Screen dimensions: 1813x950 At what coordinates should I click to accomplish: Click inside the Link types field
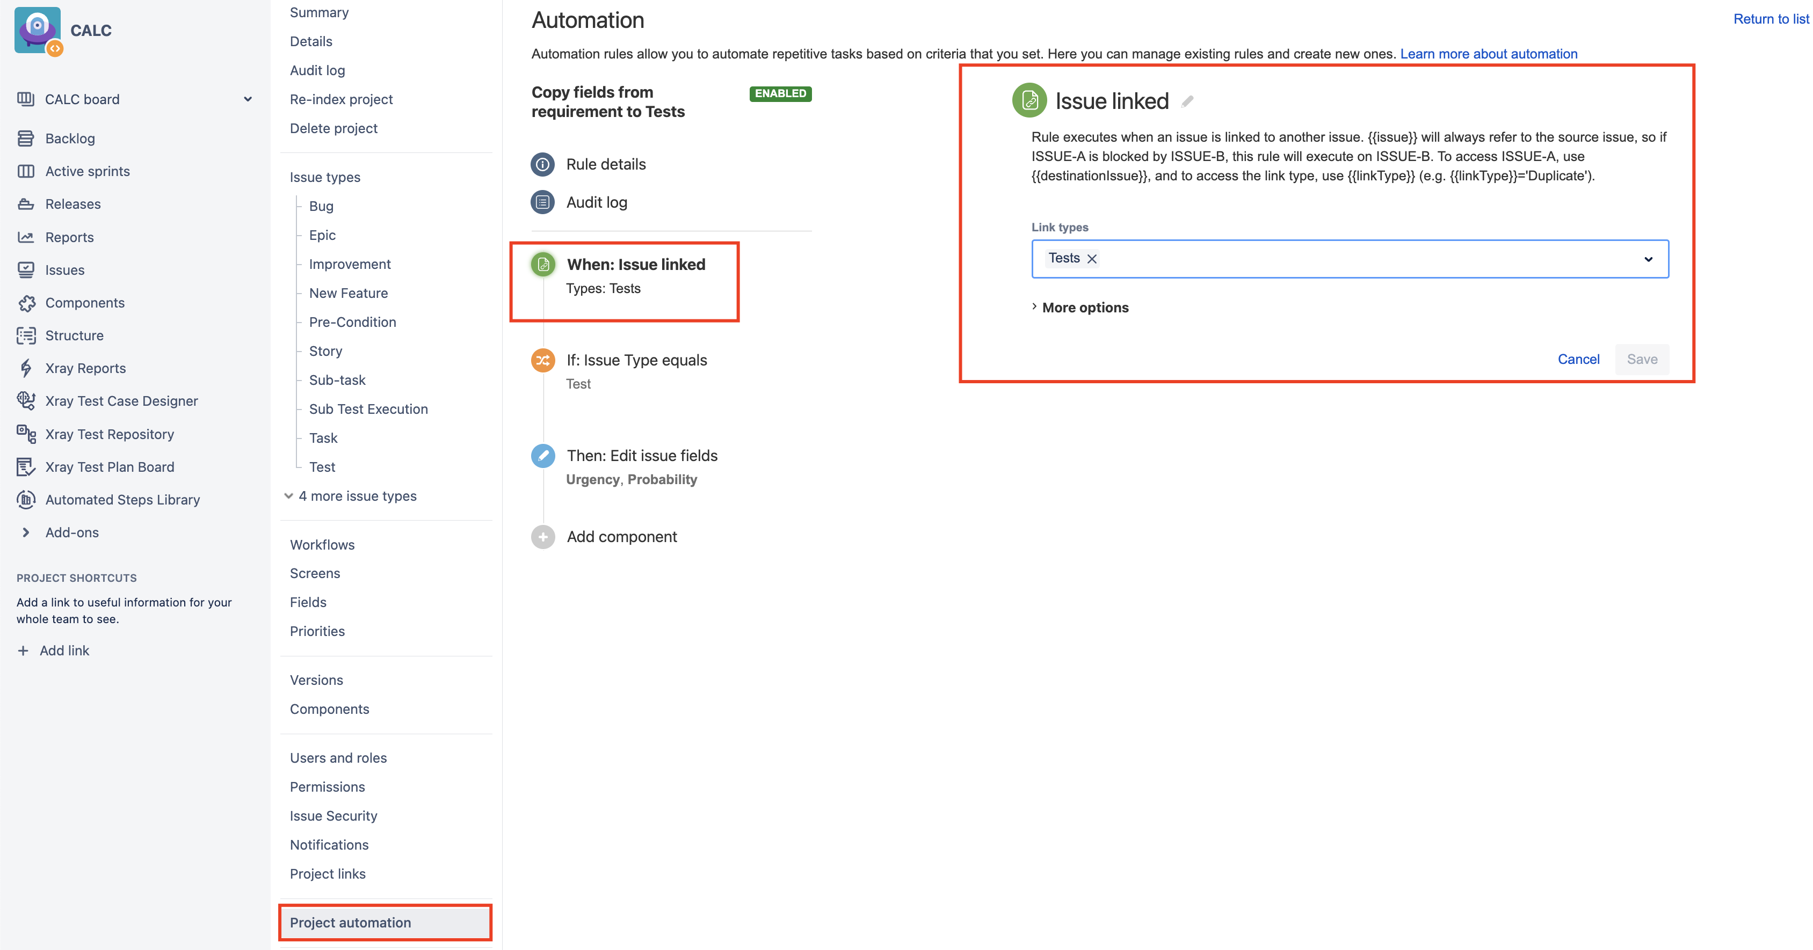1349,259
